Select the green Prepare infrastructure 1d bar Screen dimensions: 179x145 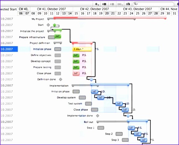(58, 36)
